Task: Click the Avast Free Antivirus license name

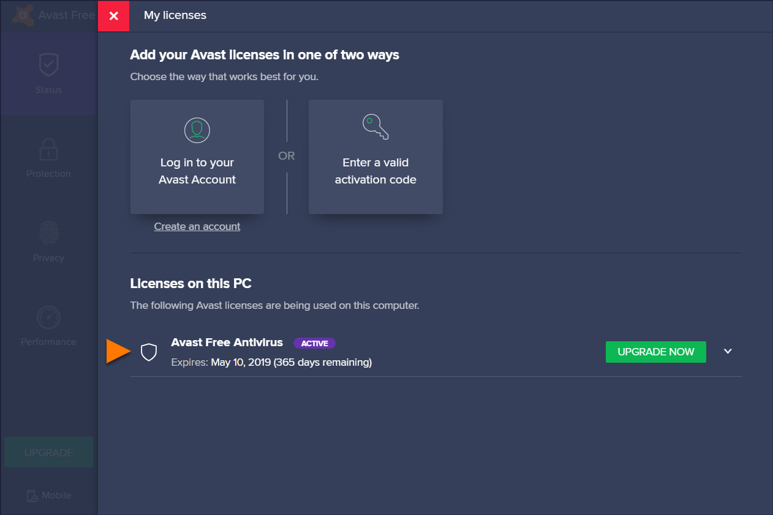Action: pos(227,343)
